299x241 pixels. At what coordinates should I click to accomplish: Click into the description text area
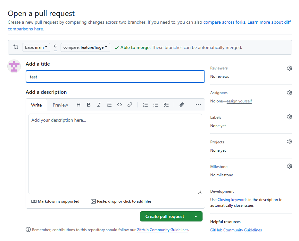pyautogui.click(x=115, y=154)
